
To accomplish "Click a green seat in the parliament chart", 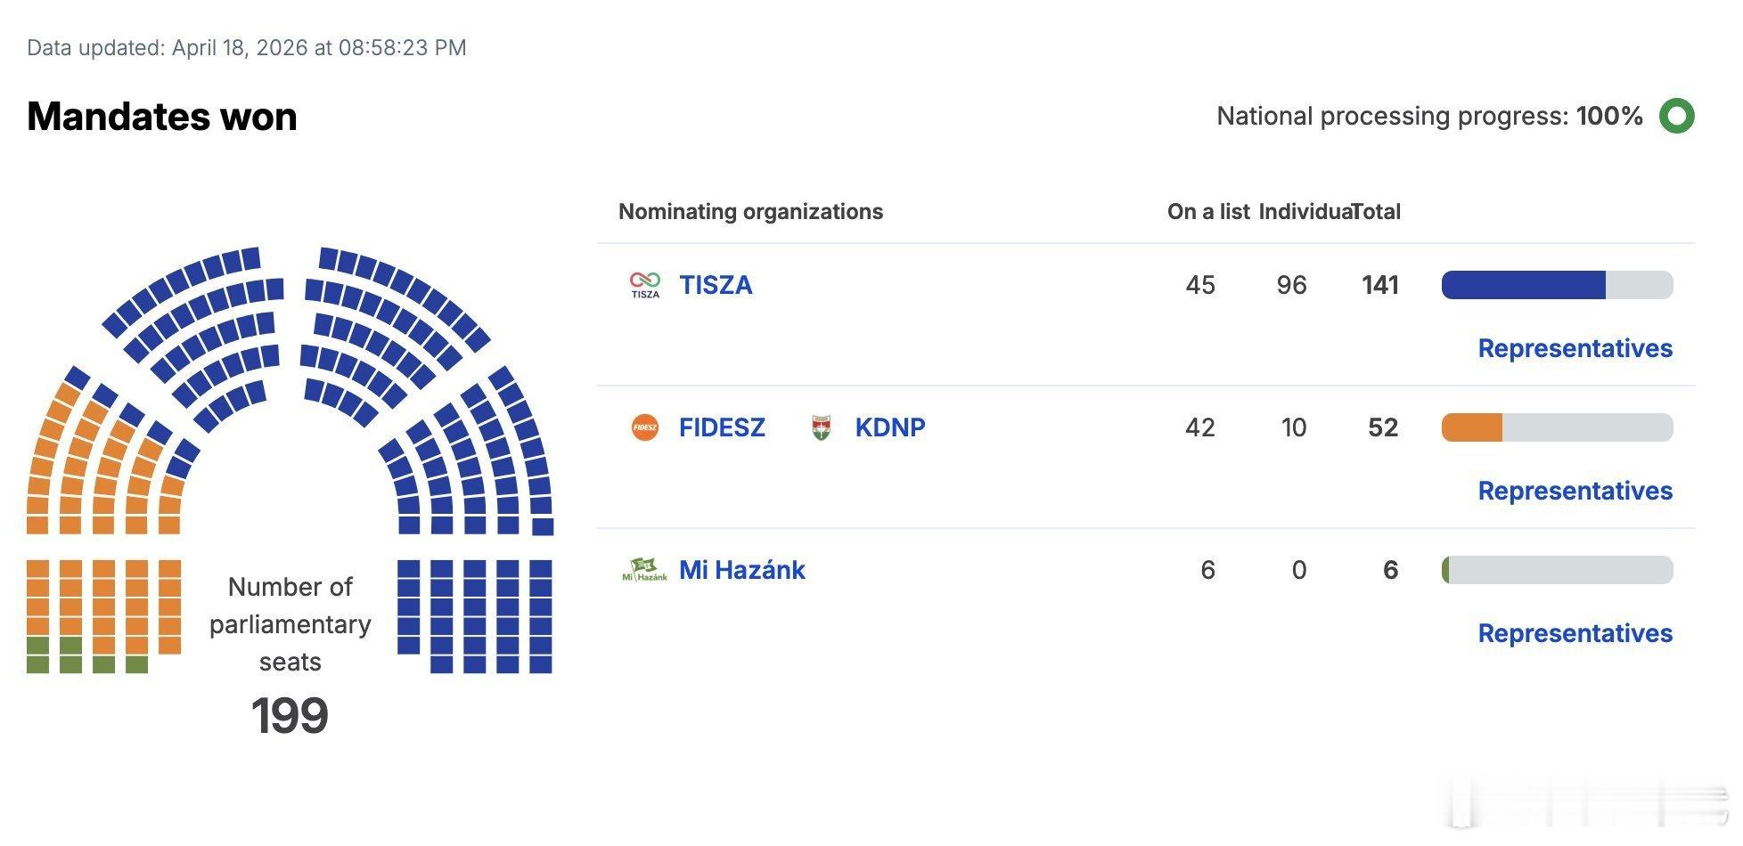I will (70, 663).
